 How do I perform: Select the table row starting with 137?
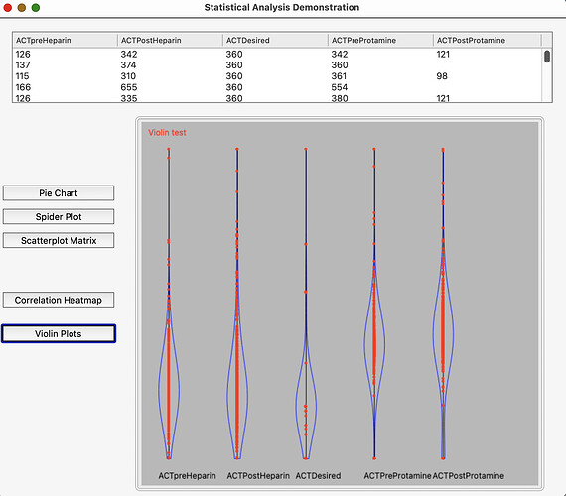point(277,65)
